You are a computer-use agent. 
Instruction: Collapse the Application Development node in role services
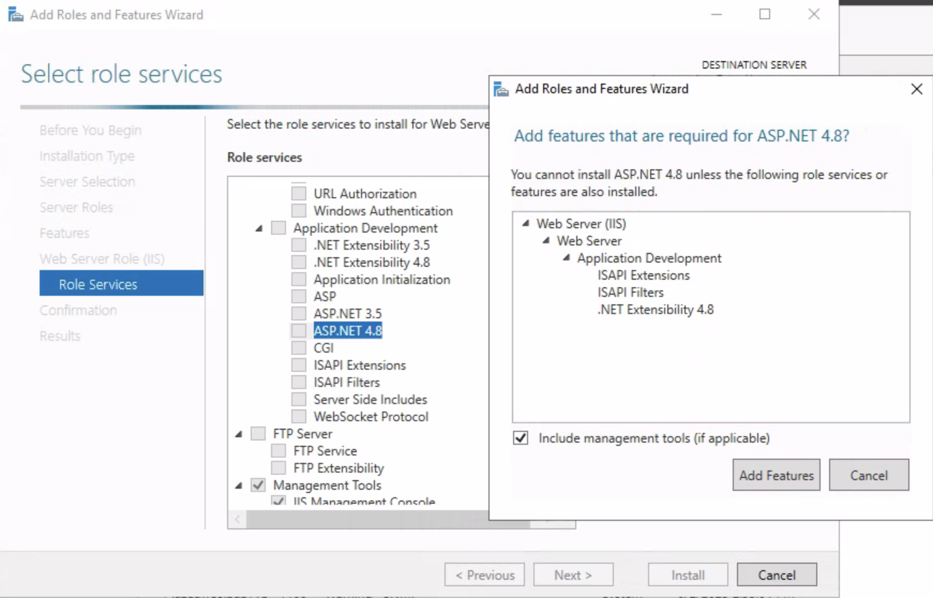(x=259, y=228)
